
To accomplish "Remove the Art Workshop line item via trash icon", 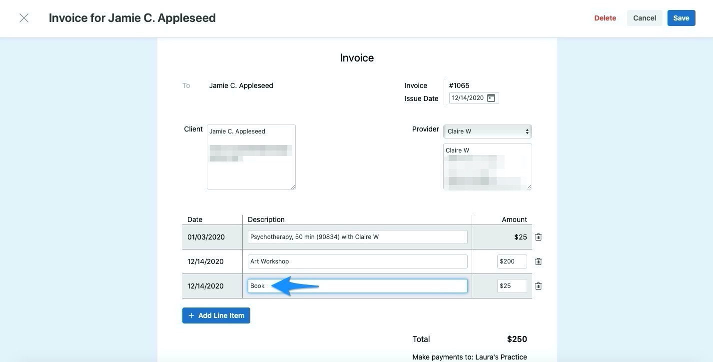I will click(538, 261).
